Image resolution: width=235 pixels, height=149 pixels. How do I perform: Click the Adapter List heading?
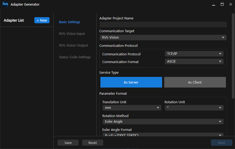tap(14, 20)
